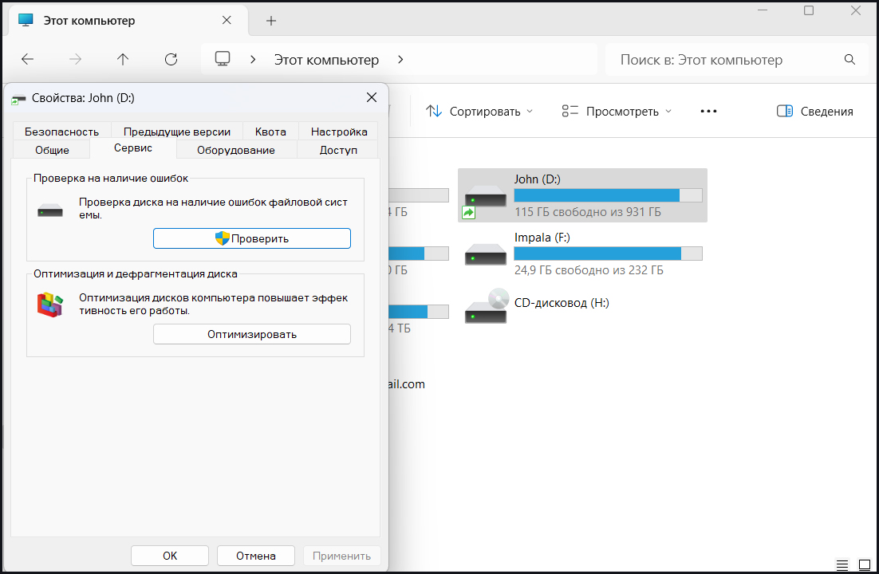Open the three-dots more options menu
Image resolution: width=879 pixels, height=574 pixels.
point(708,112)
